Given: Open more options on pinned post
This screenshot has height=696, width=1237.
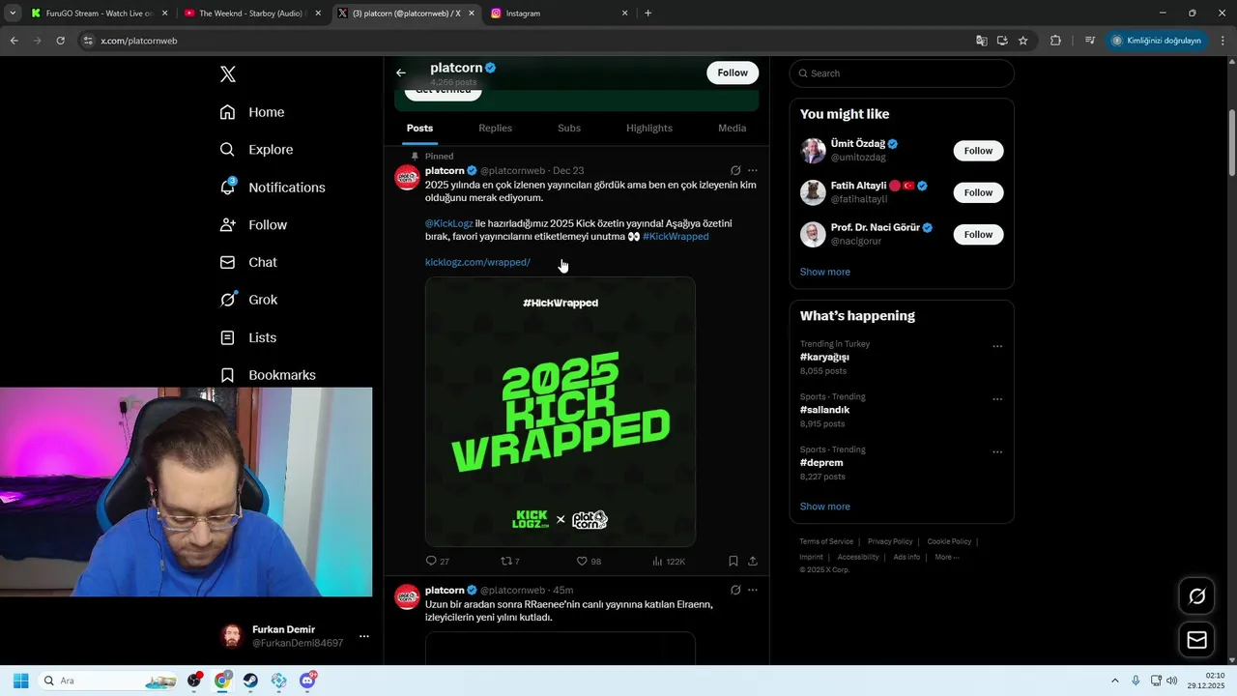Looking at the screenshot, I should tap(753, 170).
